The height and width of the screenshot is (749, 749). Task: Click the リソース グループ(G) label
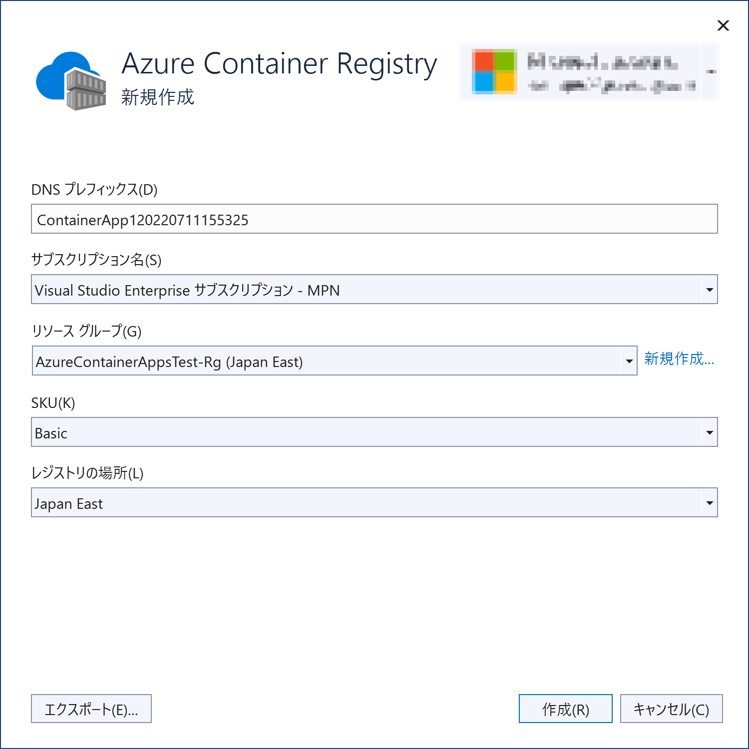coord(86,331)
